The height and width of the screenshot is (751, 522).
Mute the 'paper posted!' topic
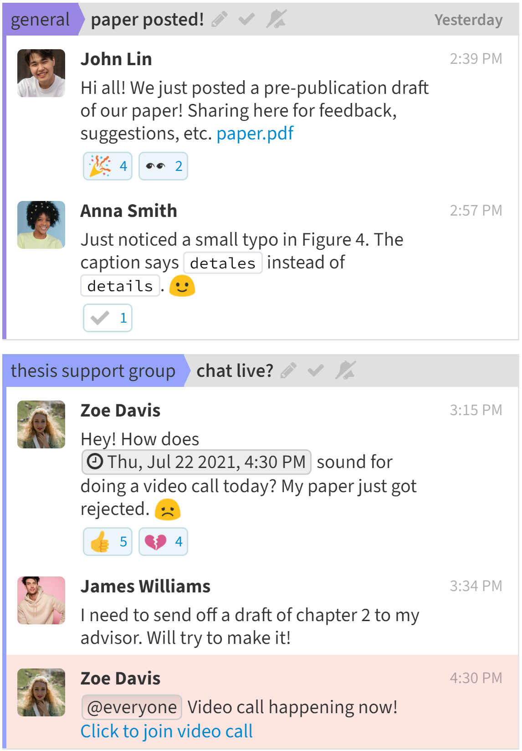(276, 20)
